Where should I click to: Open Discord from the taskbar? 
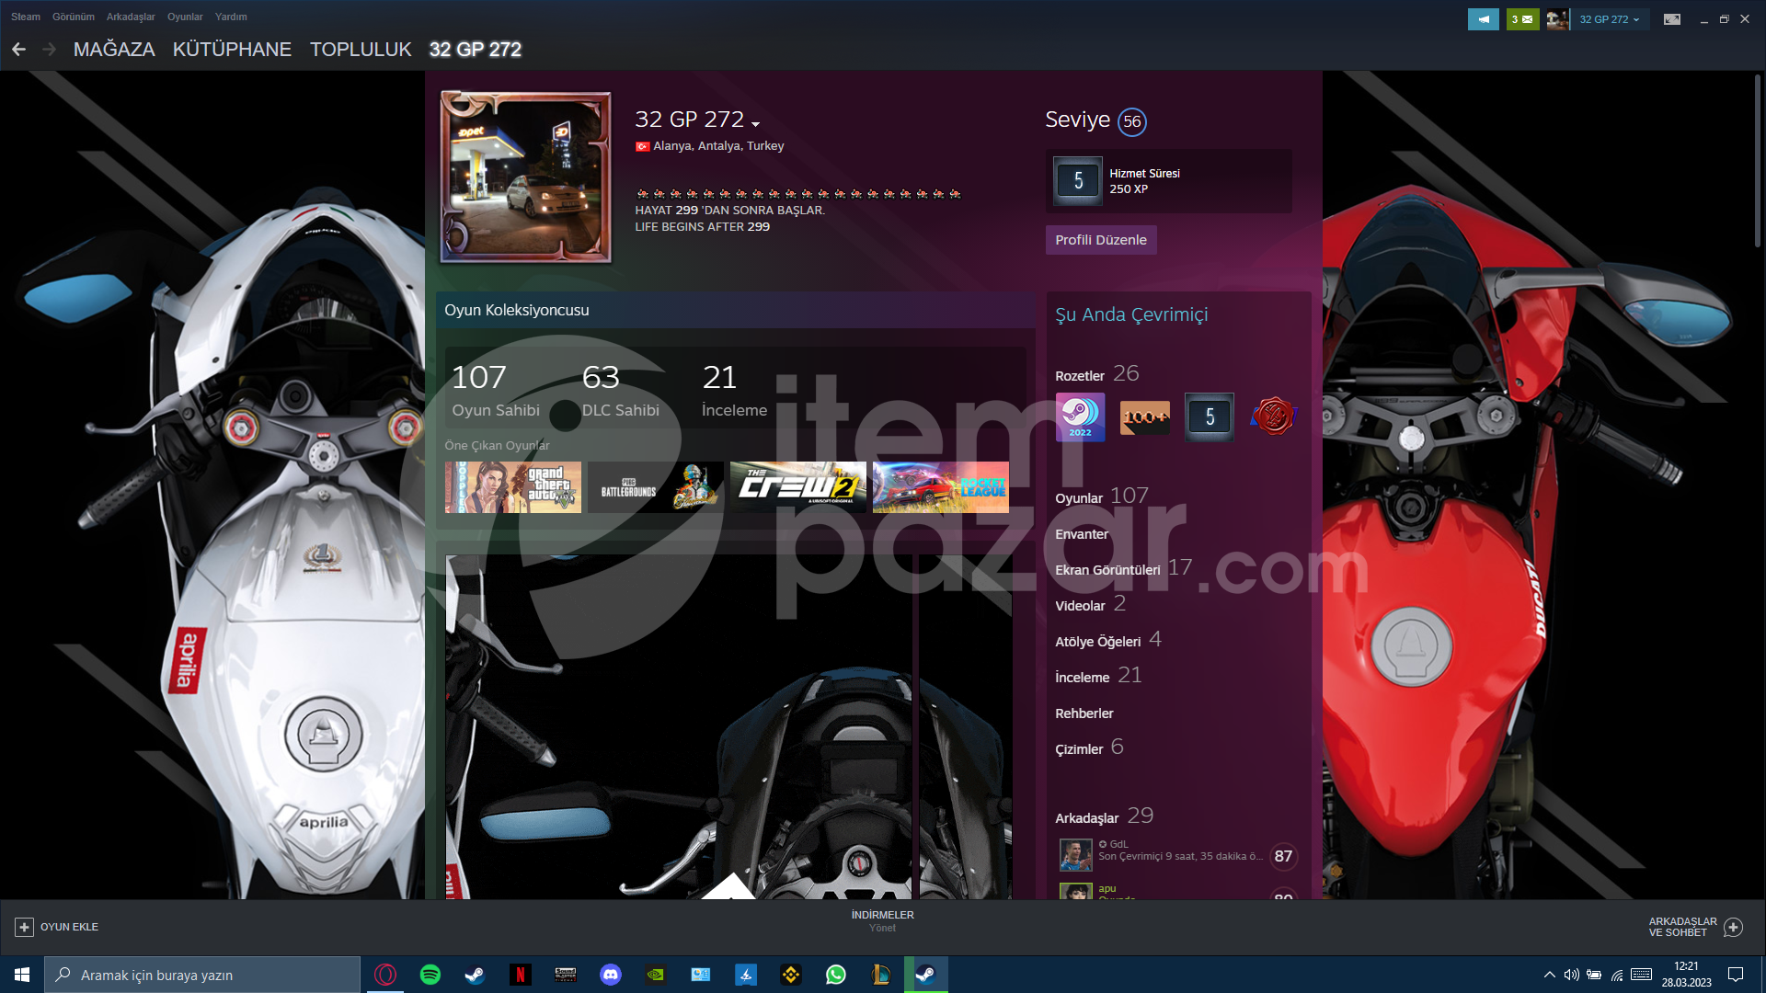coord(611,975)
